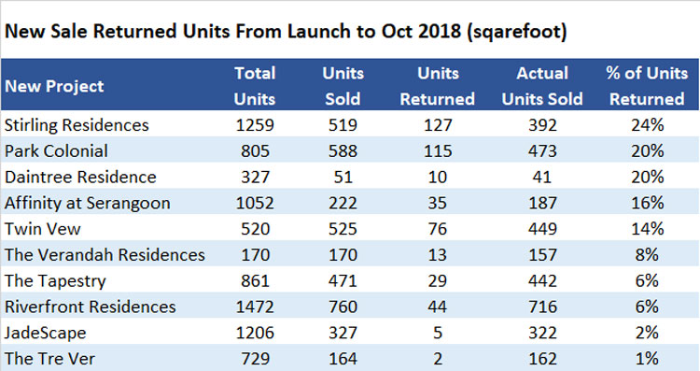Click Twin Vew units returned value 76
Image resolution: width=700 pixels, height=371 pixels.
coord(438,229)
